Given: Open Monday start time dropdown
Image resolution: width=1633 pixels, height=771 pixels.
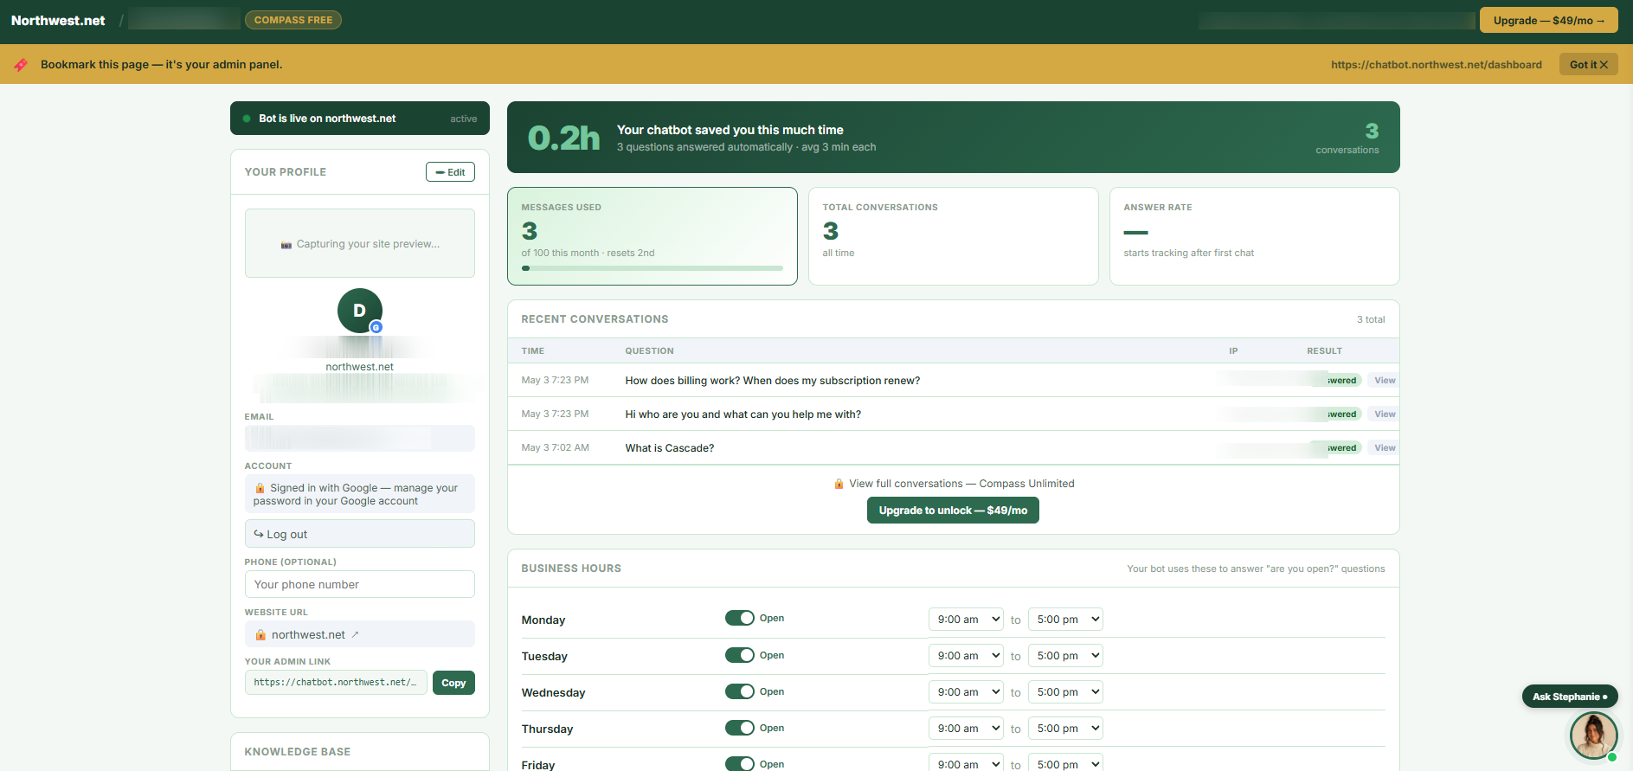Looking at the screenshot, I should click(x=966, y=619).
